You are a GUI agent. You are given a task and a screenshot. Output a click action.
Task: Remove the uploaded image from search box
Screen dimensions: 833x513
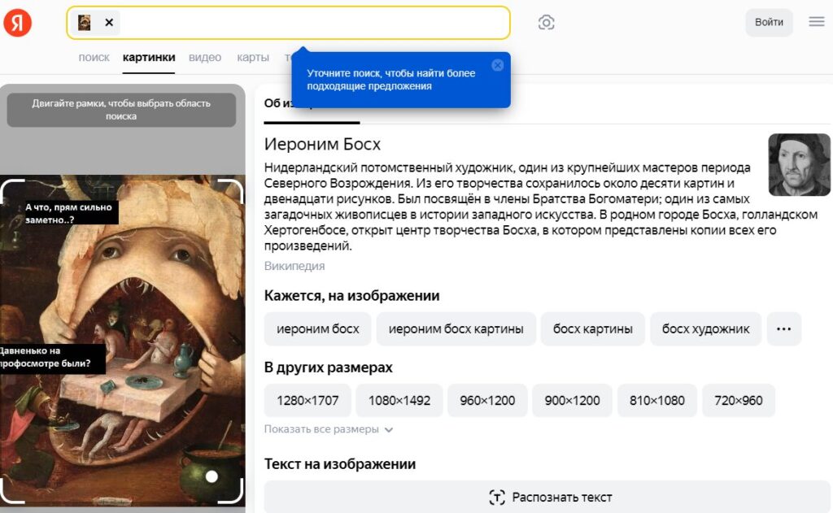[109, 22]
